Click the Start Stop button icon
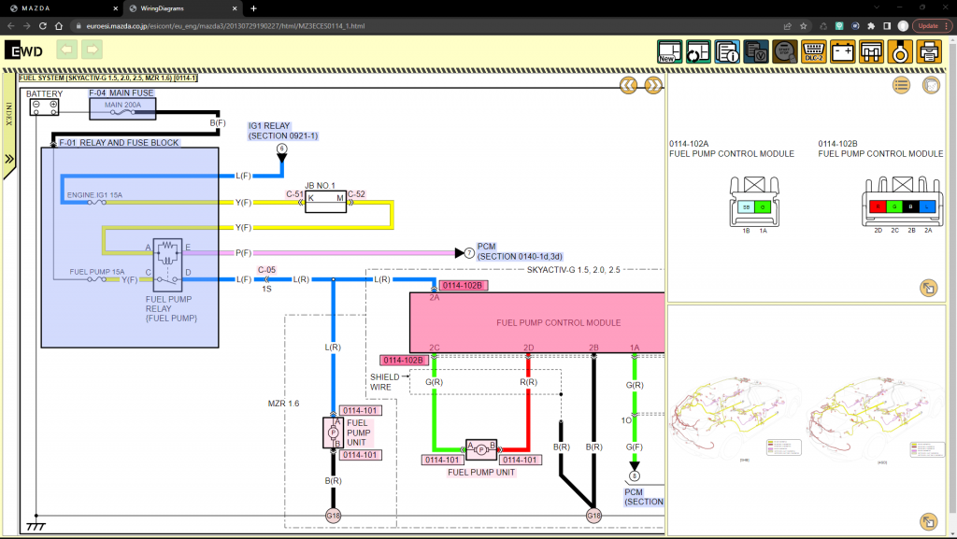The width and height of the screenshot is (957, 539). 785,51
